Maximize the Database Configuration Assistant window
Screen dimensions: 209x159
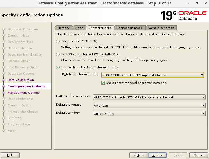(x=196, y=3)
